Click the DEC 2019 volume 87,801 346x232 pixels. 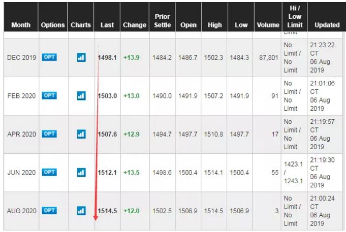[x=269, y=57]
